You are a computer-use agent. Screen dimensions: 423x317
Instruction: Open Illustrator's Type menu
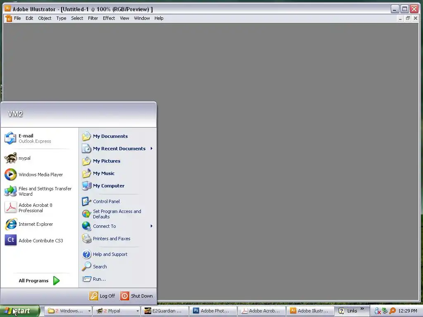[x=61, y=18]
